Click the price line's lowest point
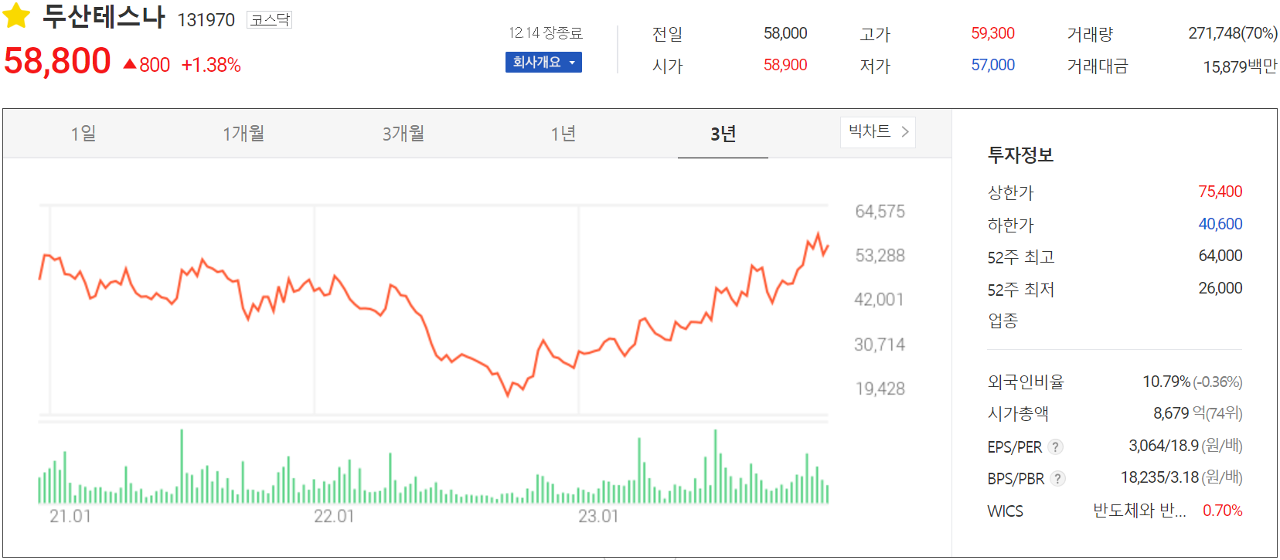 (508, 395)
